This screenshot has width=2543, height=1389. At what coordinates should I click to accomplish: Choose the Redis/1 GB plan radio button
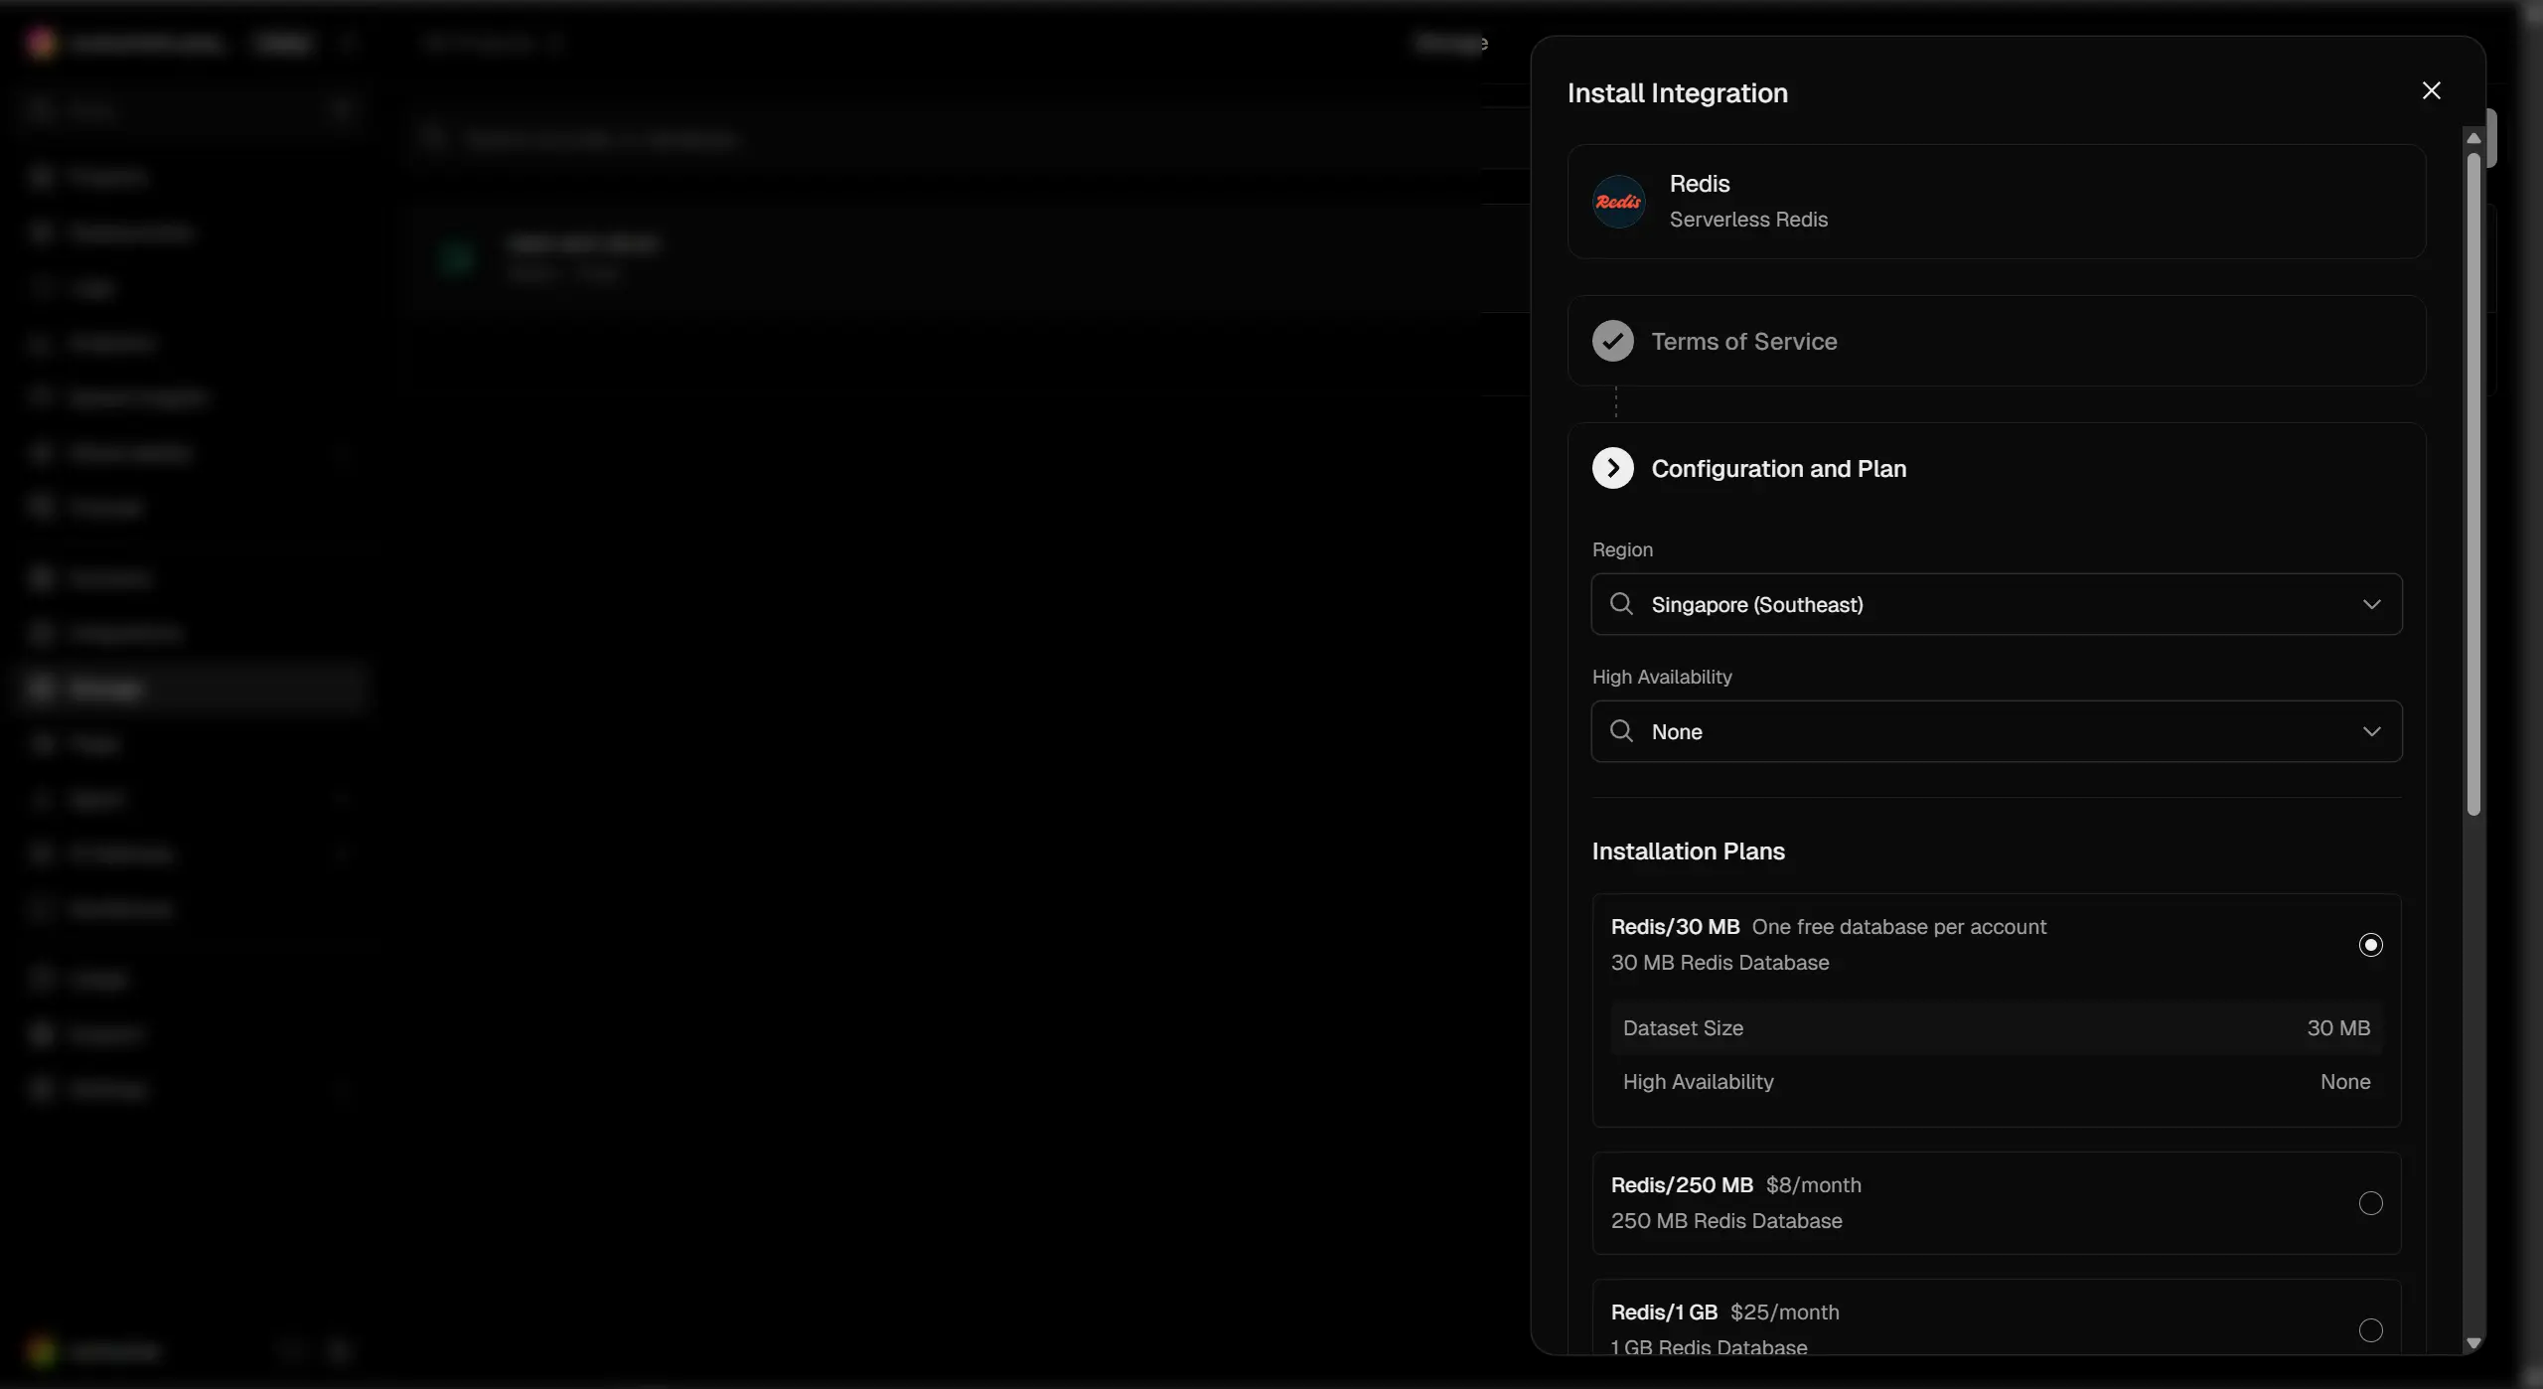click(2370, 1330)
